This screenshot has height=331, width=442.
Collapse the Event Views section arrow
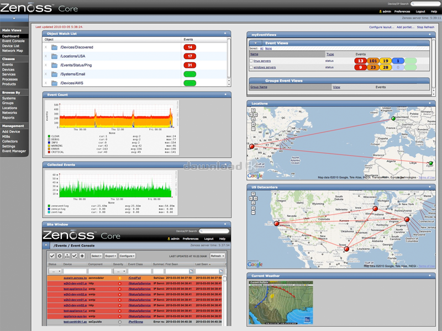tap(256, 43)
